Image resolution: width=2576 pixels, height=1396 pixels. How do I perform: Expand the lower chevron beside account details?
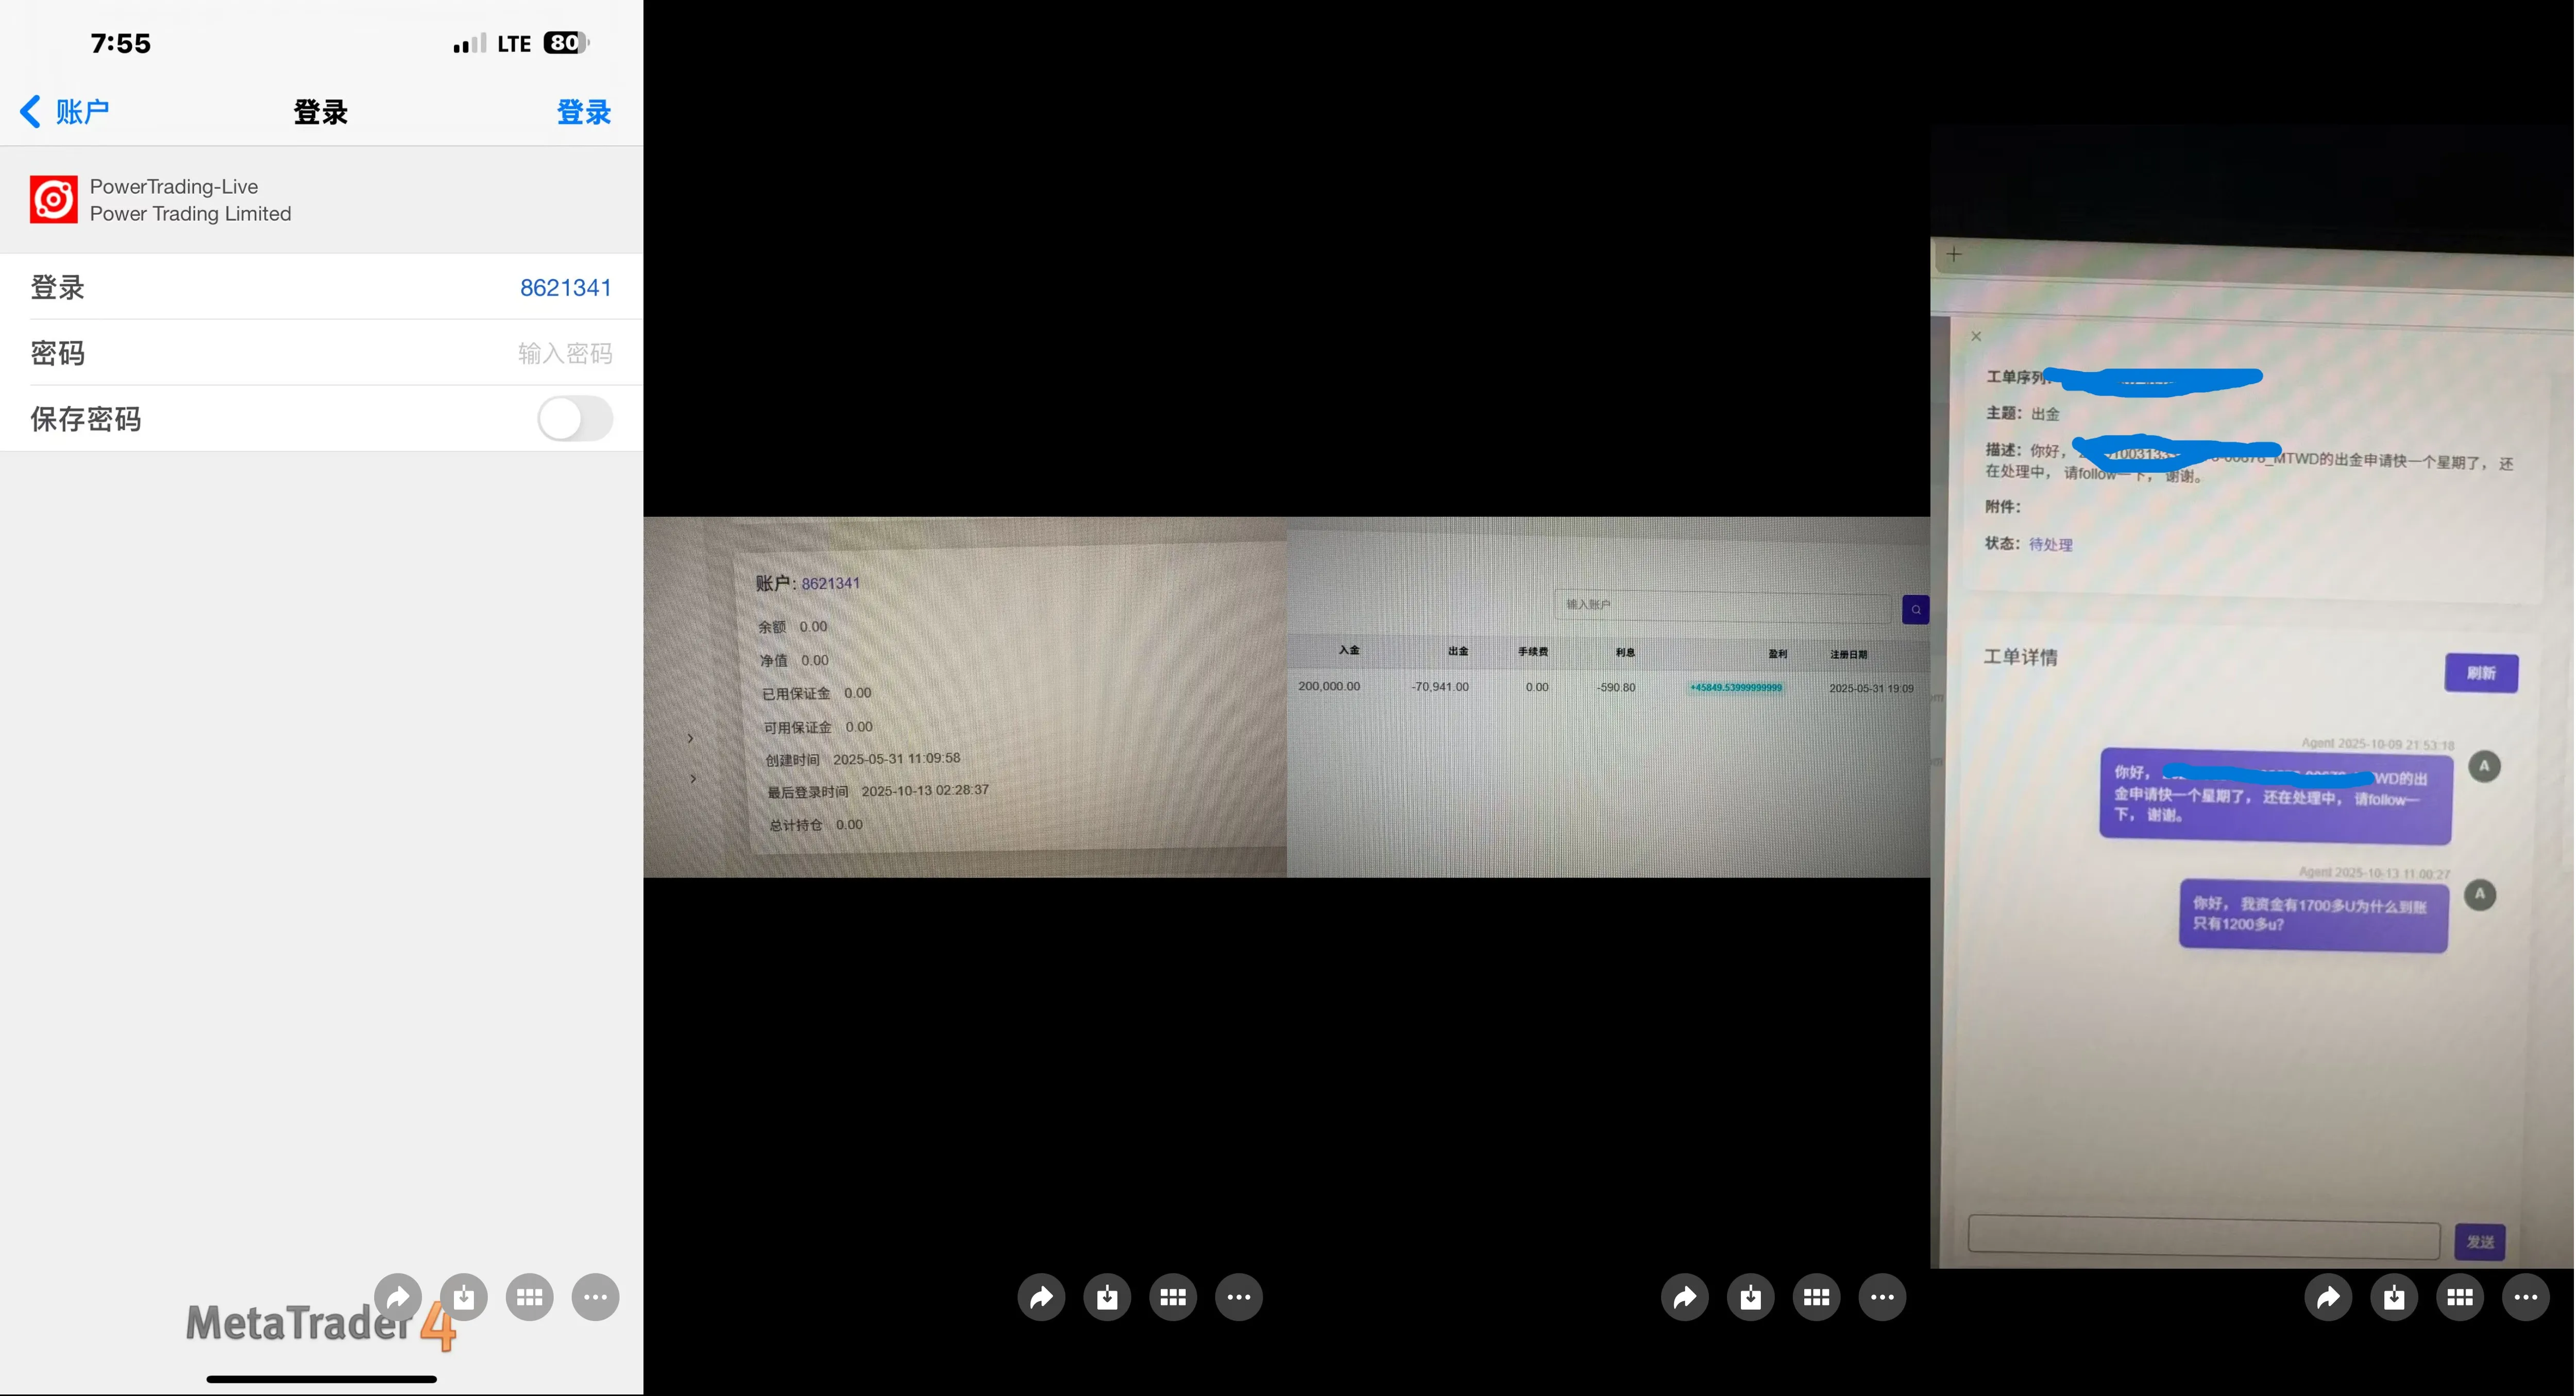(693, 779)
